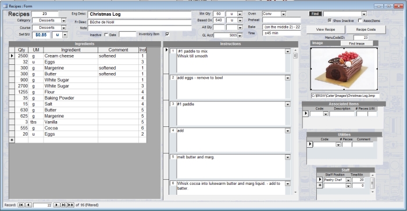Click the Salt ingredient cell
This screenshot has width=407, height=211.
pyautogui.click(x=70, y=104)
